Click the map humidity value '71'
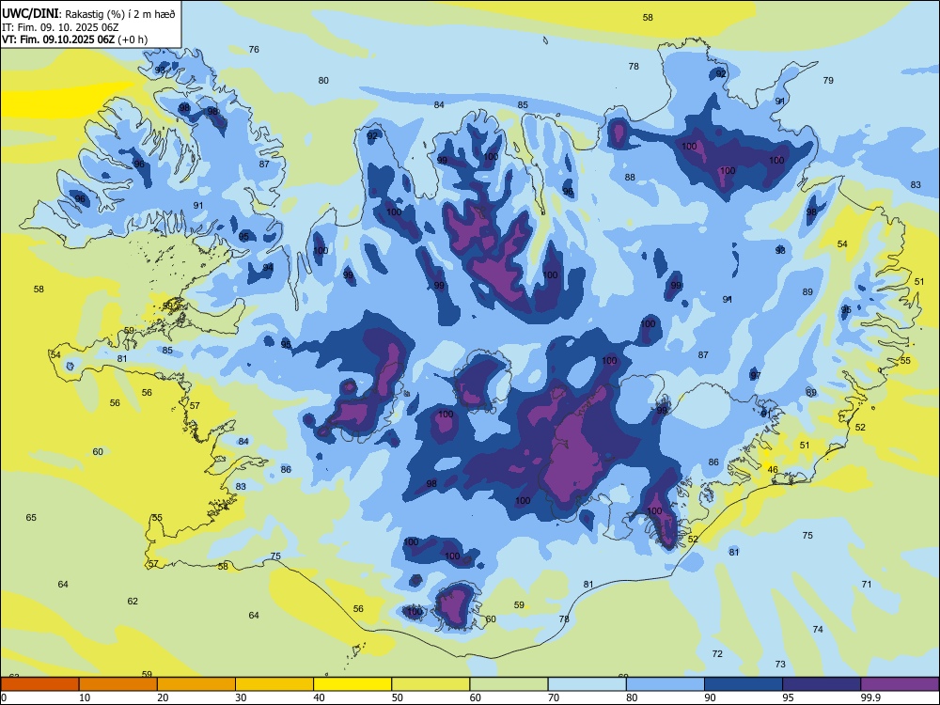This screenshot has height=705, width=940. [867, 584]
